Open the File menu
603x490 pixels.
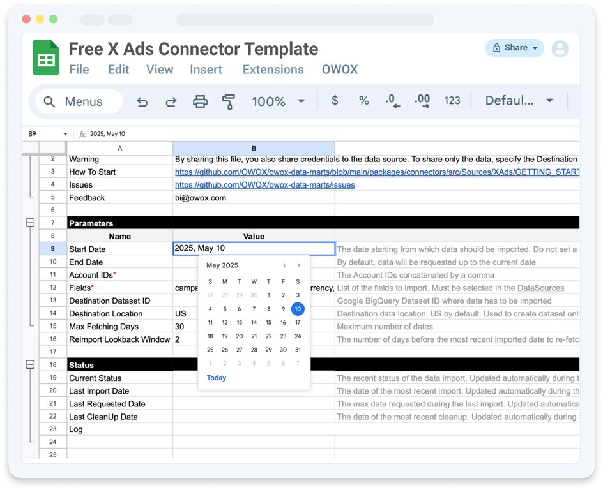pos(79,70)
